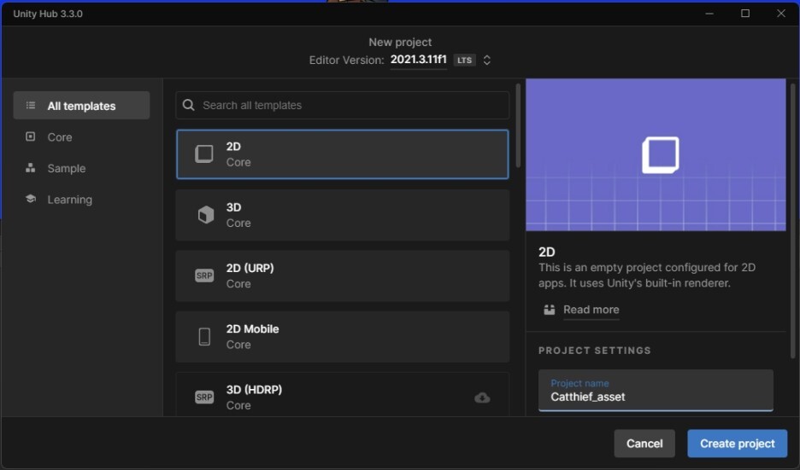Edit the Project name field
800x470 pixels.
656,391
